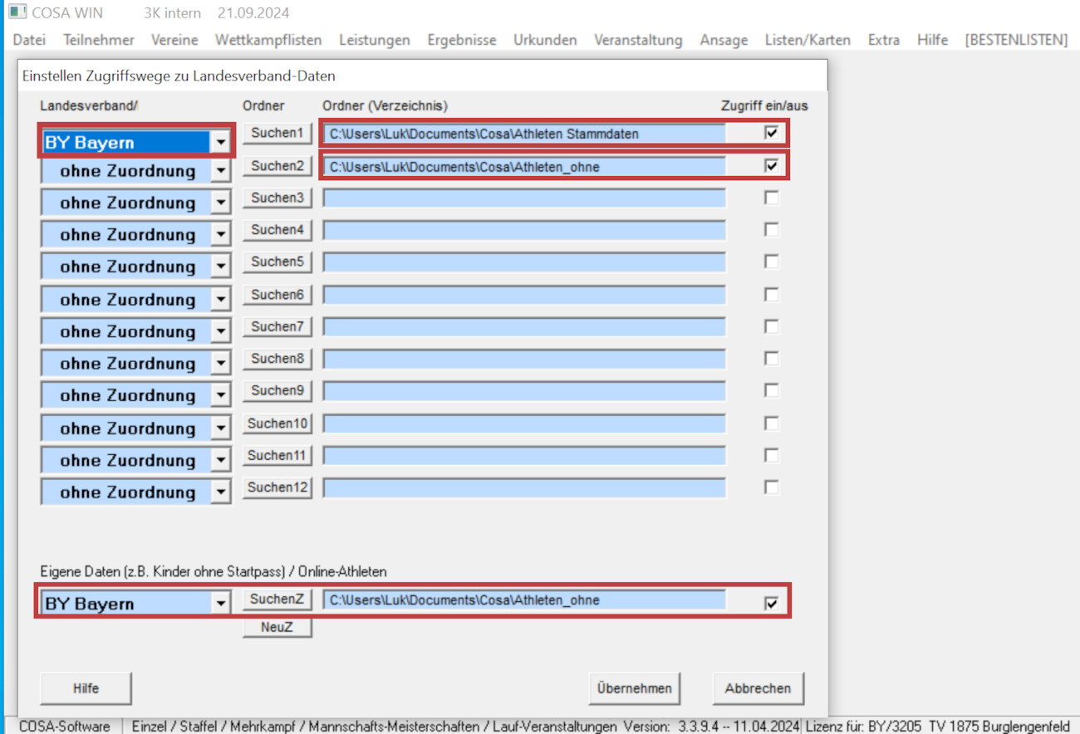Click the SuchenZ button
The width and height of the screenshot is (1080, 734).
(x=277, y=599)
